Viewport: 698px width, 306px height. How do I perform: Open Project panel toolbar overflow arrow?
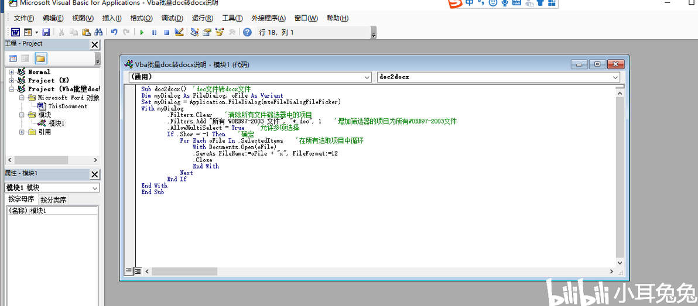(97, 59)
